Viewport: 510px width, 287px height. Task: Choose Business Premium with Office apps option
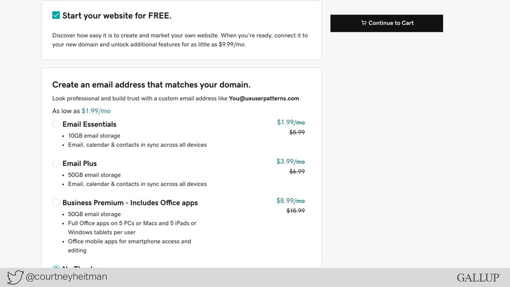pos(56,202)
